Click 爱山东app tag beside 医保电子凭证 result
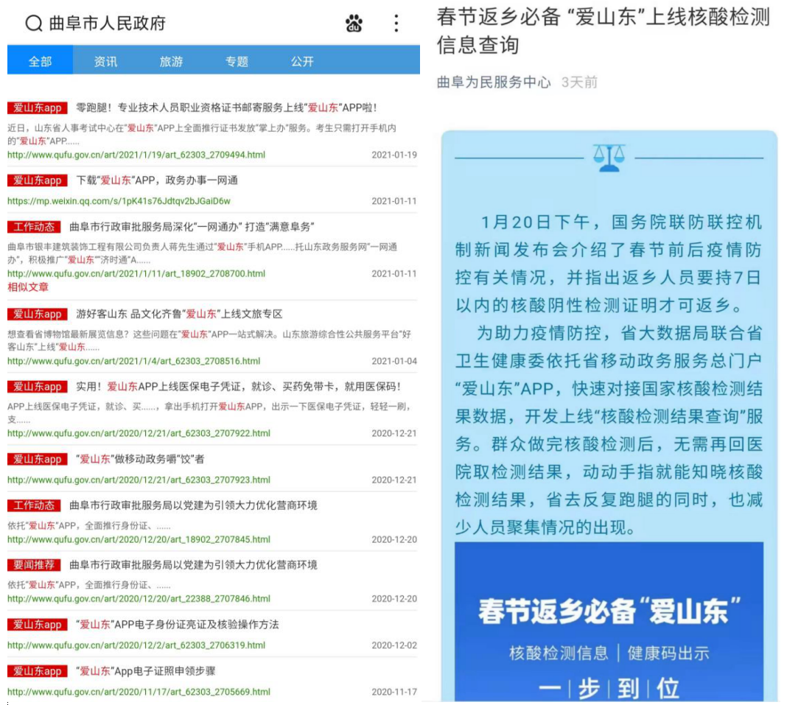Screen dimensions: 787x705 37,387
